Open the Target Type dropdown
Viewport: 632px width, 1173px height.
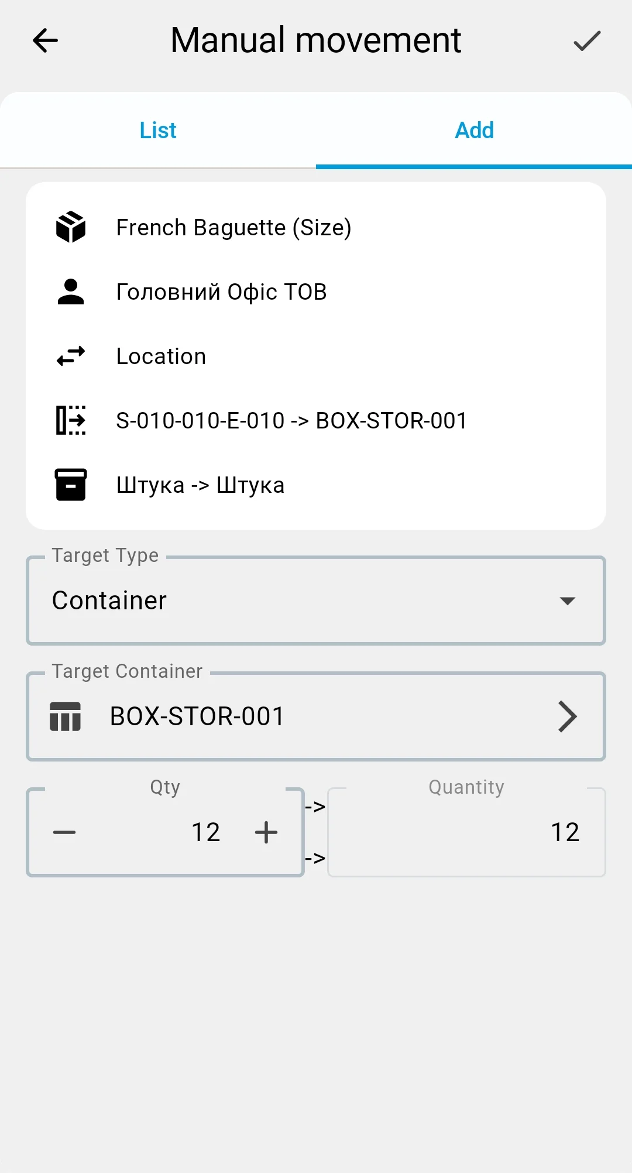[x=316, y=601]
